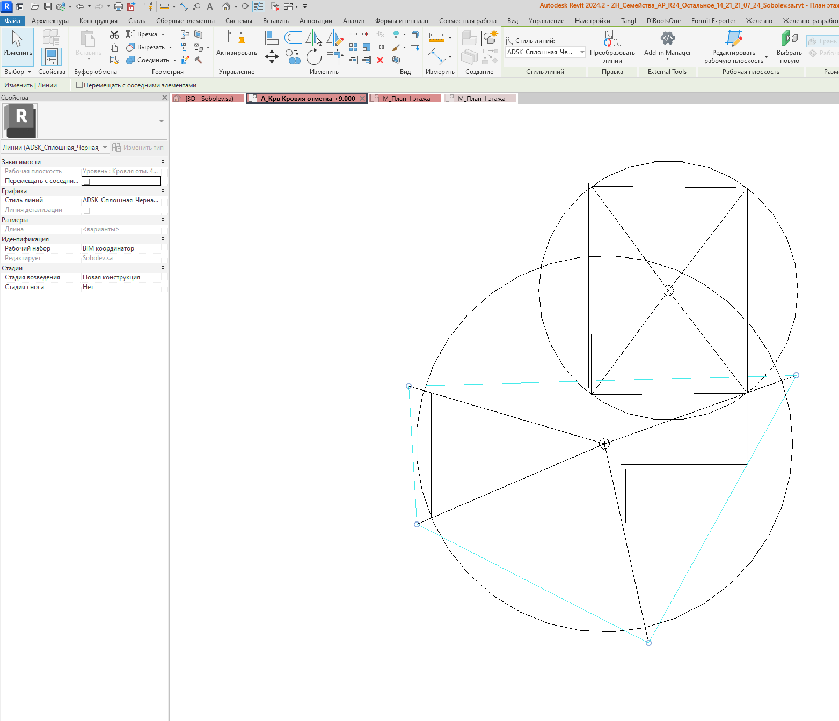Switch to the first М_План 1 этажа tab
This screenshot has height=721, width=839.
(406, 98)
